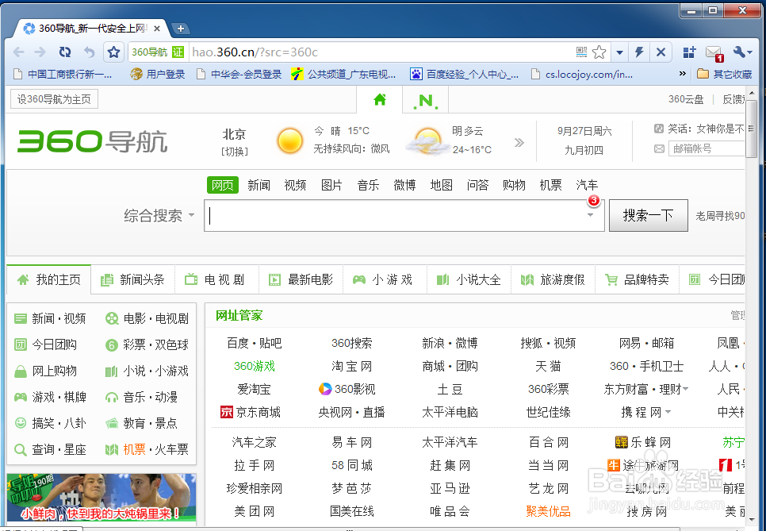Switch to 最新电影 tab

click(301, 279)
